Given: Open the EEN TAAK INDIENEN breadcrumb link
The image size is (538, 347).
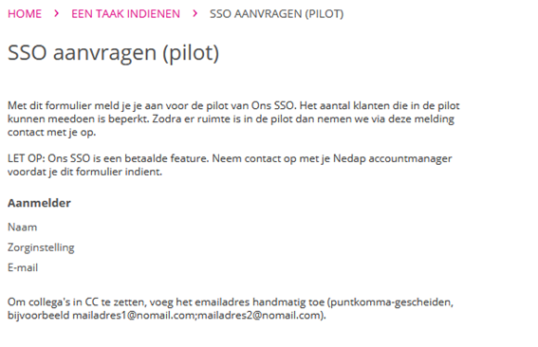Looking at the screenshot, I should click(125, 13).
